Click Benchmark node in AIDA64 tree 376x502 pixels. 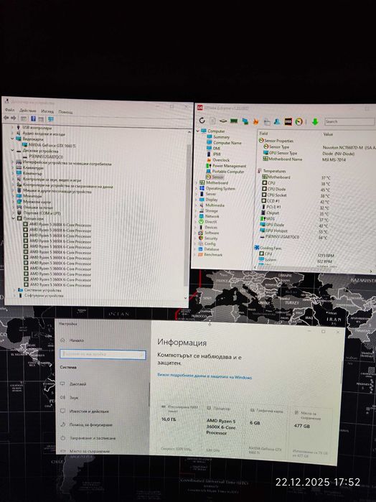(x=210, y=254)
